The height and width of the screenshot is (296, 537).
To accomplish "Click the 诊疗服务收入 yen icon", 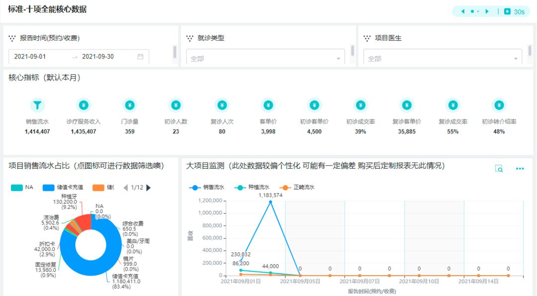I will pyautogui.click(x=84, y=105).
